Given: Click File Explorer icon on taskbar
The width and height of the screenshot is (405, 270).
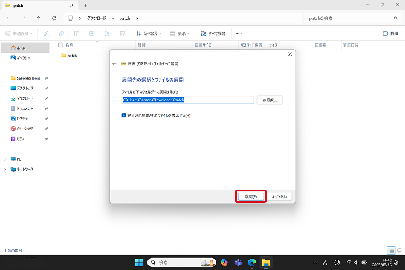Looking at the screenshot, I should (266, 263).
